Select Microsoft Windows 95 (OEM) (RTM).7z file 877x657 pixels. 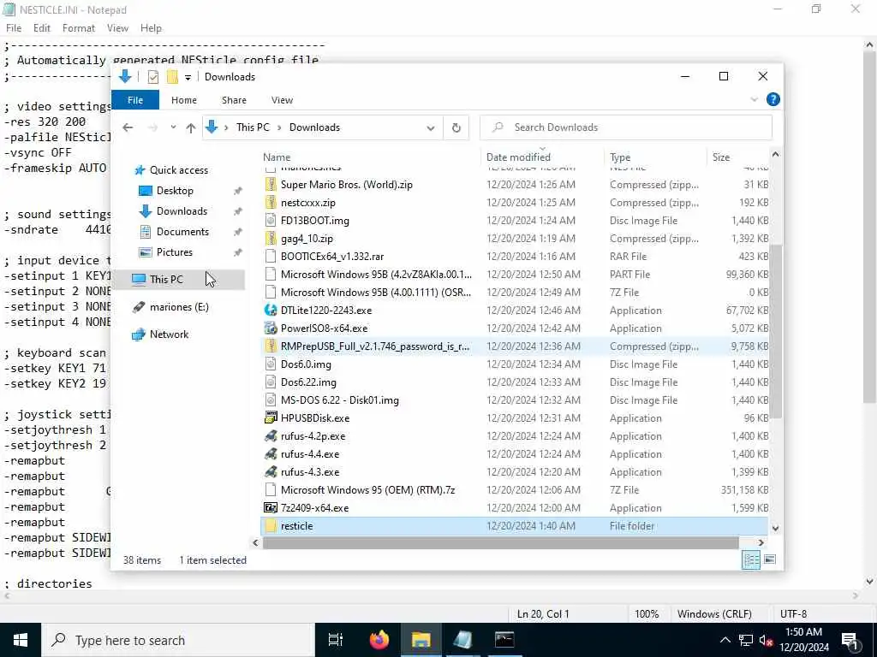pos(367,490)
